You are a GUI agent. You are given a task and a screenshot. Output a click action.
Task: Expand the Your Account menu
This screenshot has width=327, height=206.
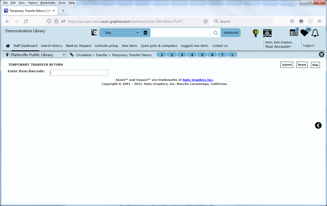(x=278, y=47)
